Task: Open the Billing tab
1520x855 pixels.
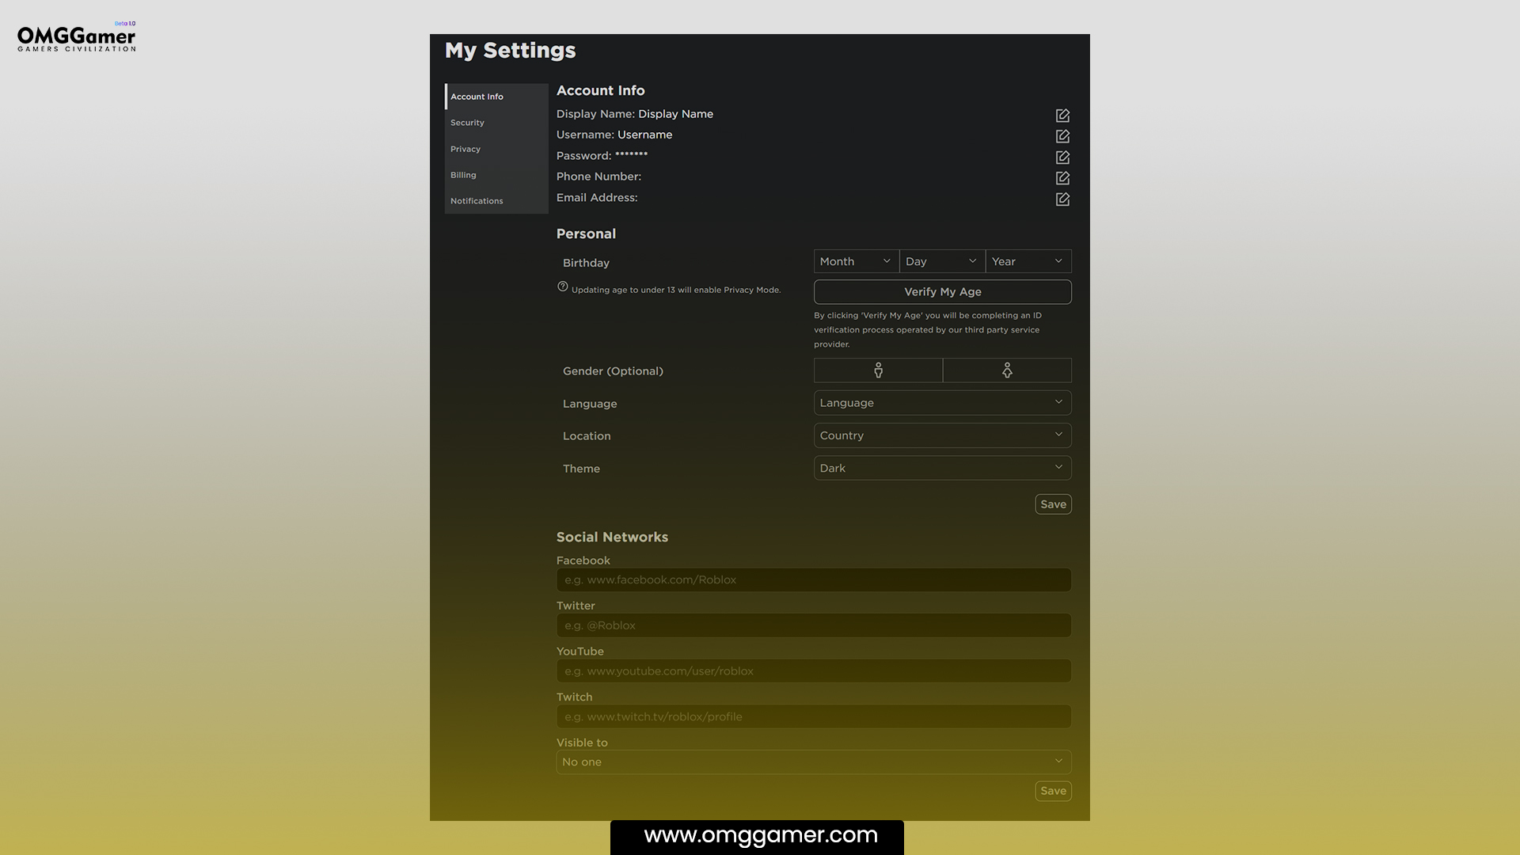Action: [x=496, y=175]
